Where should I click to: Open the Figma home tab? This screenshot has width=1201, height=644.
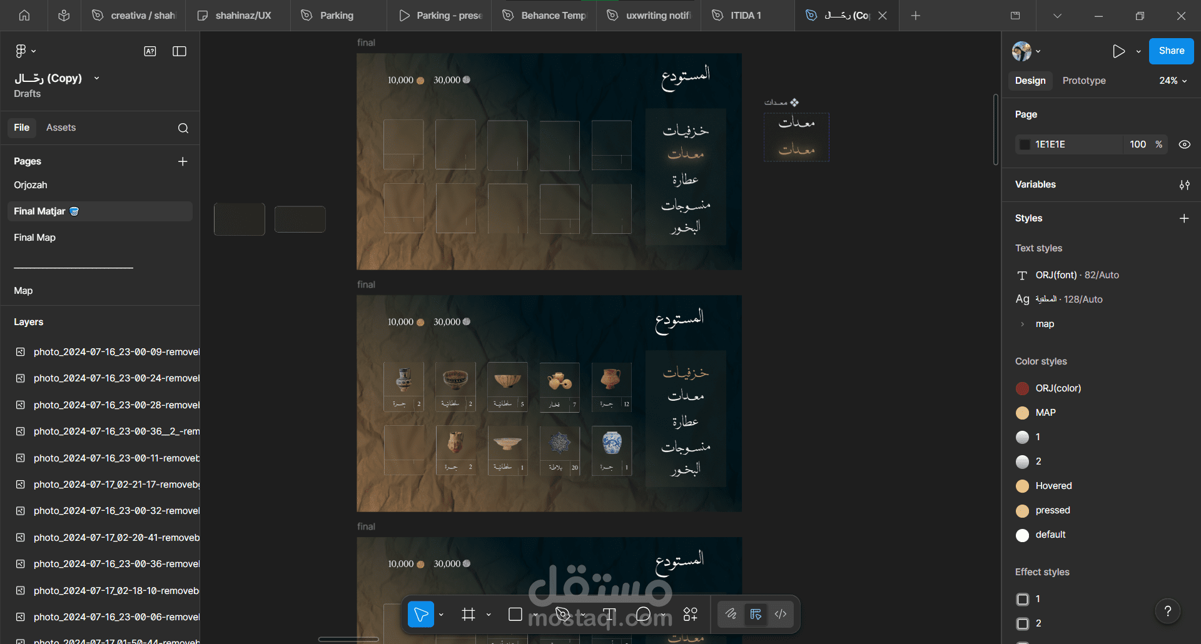tap(24, 16)
